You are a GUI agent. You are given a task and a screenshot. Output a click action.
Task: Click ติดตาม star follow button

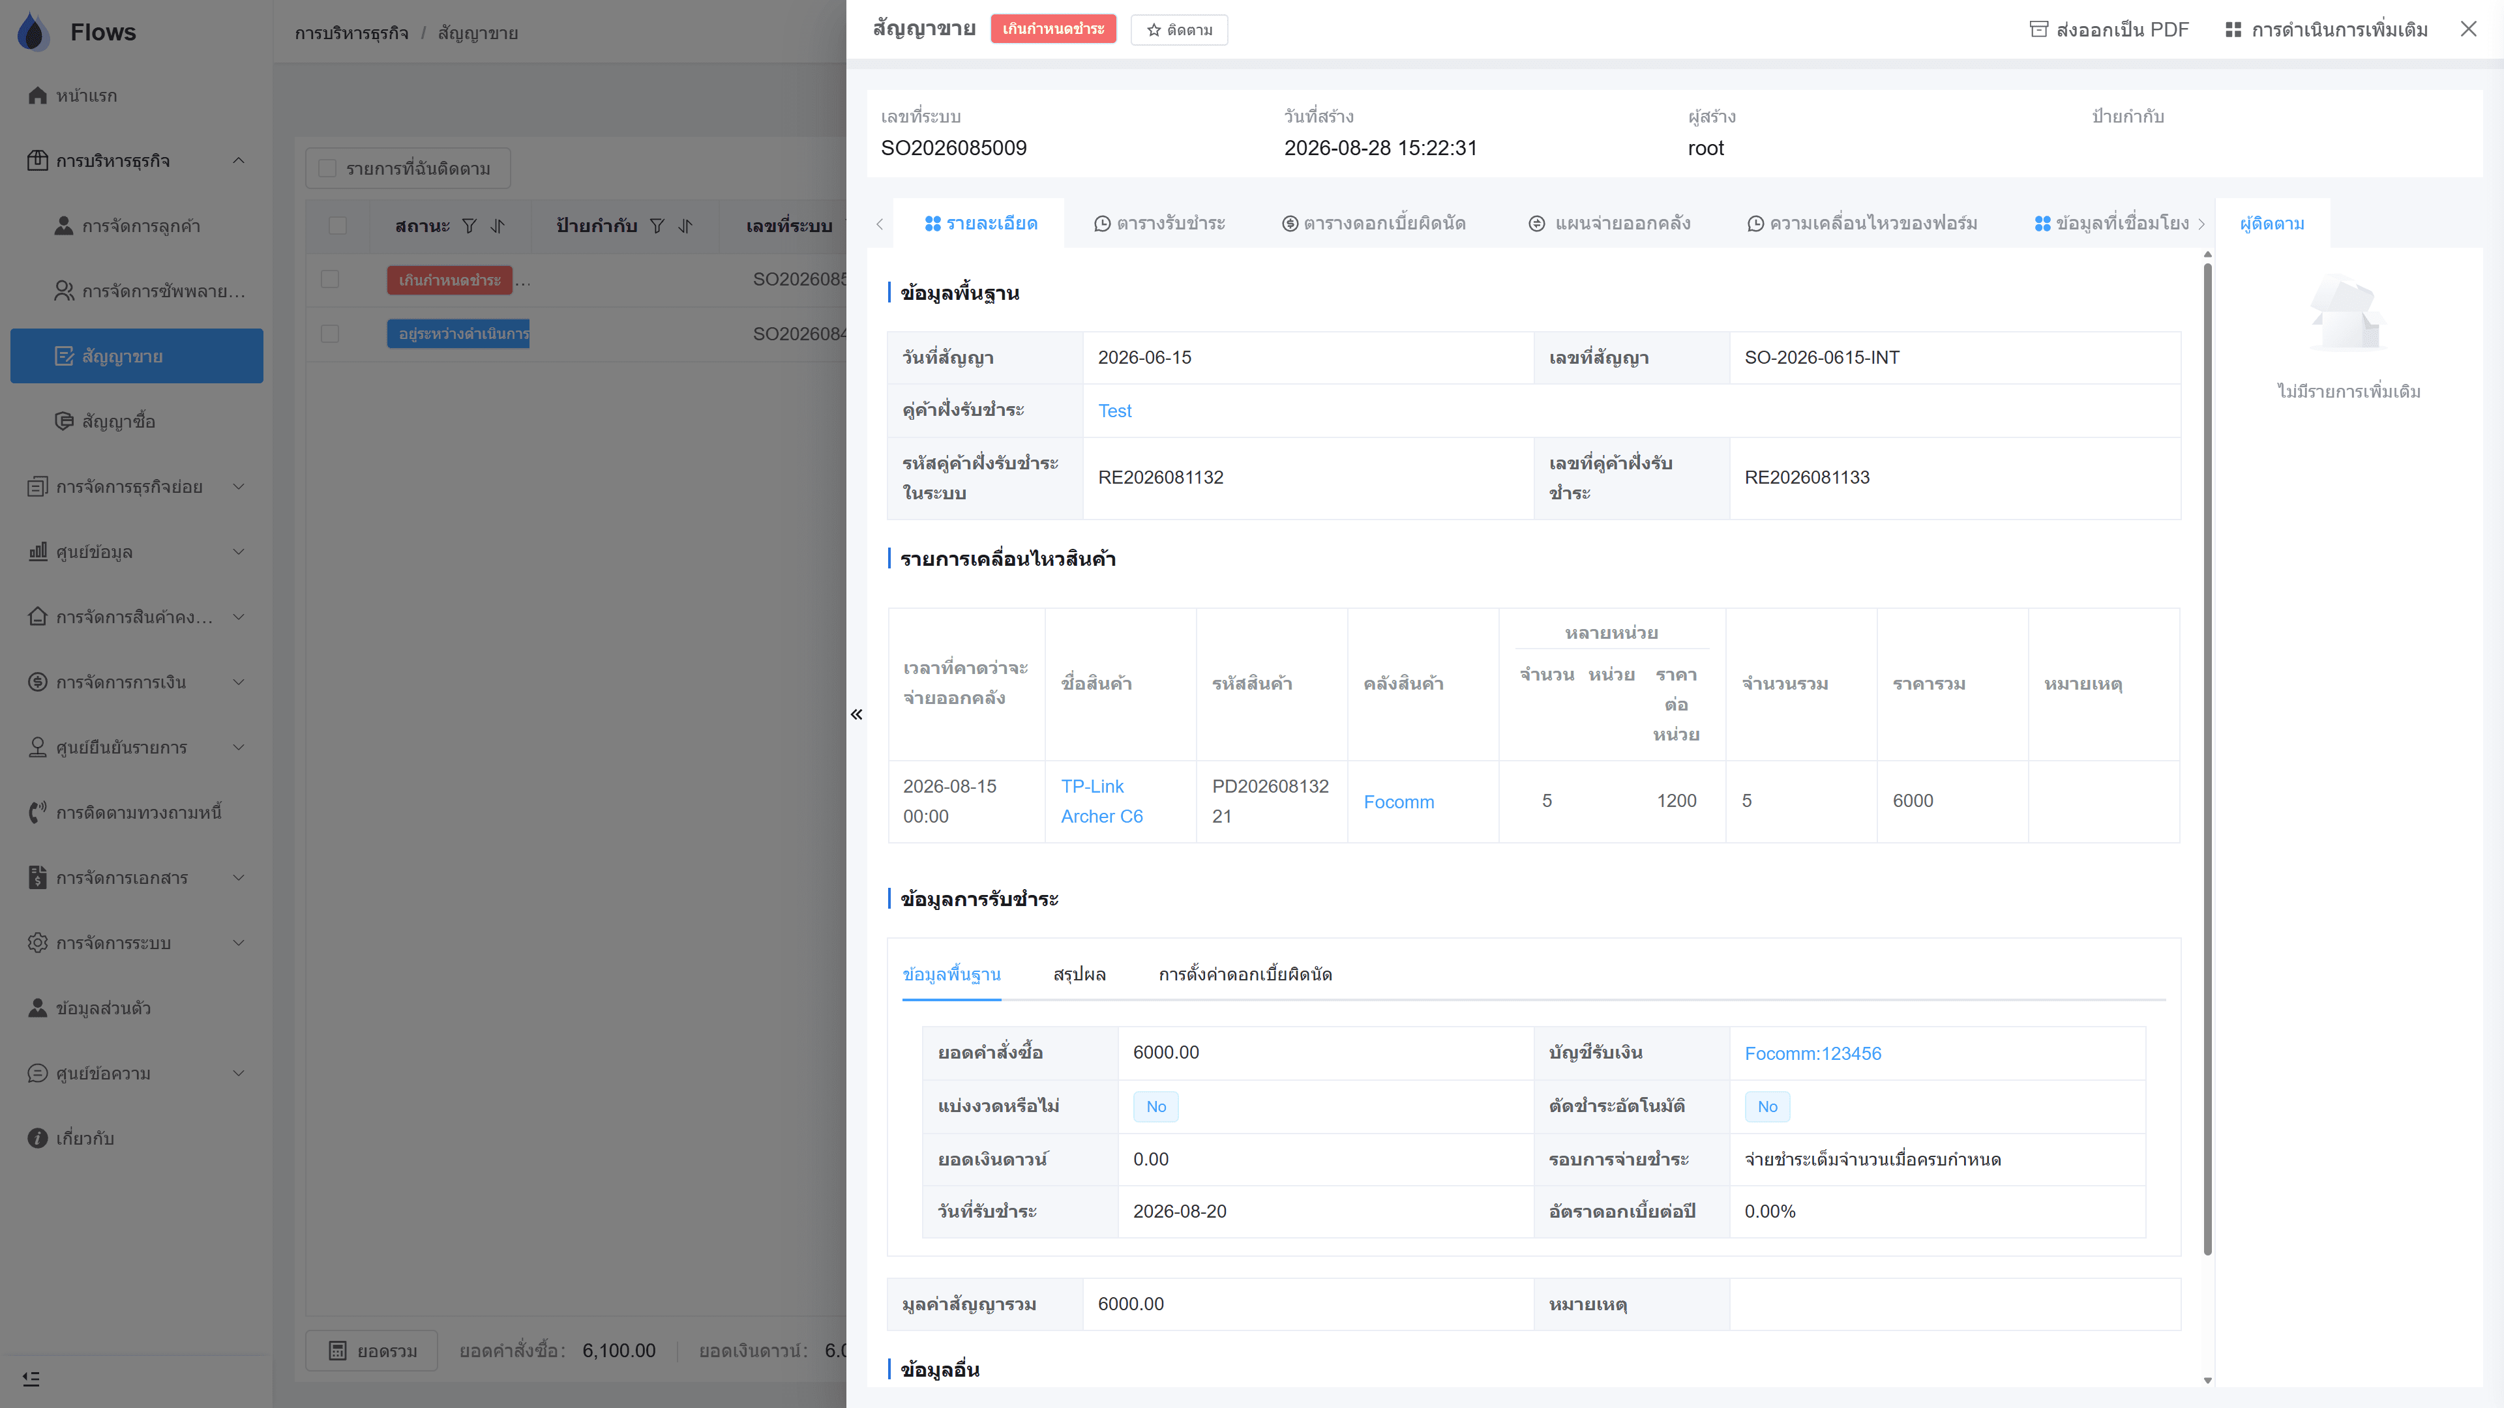coord(1178,30)
